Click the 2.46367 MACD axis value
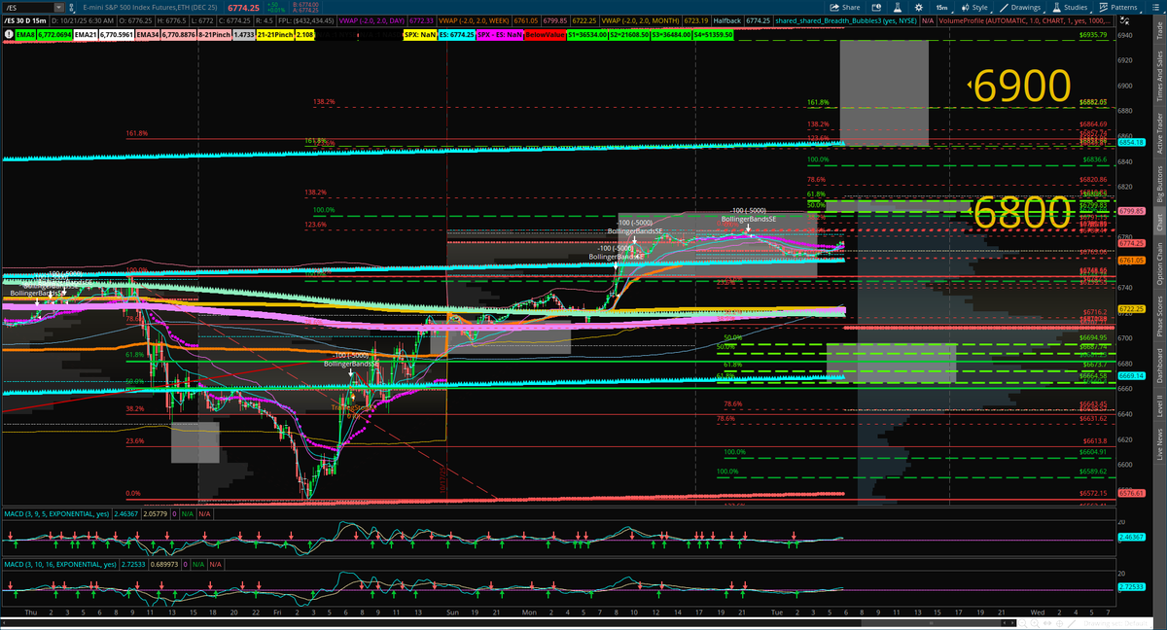Image resolution: width=1167 pixels, height=630 pixels. (1130, 537)
